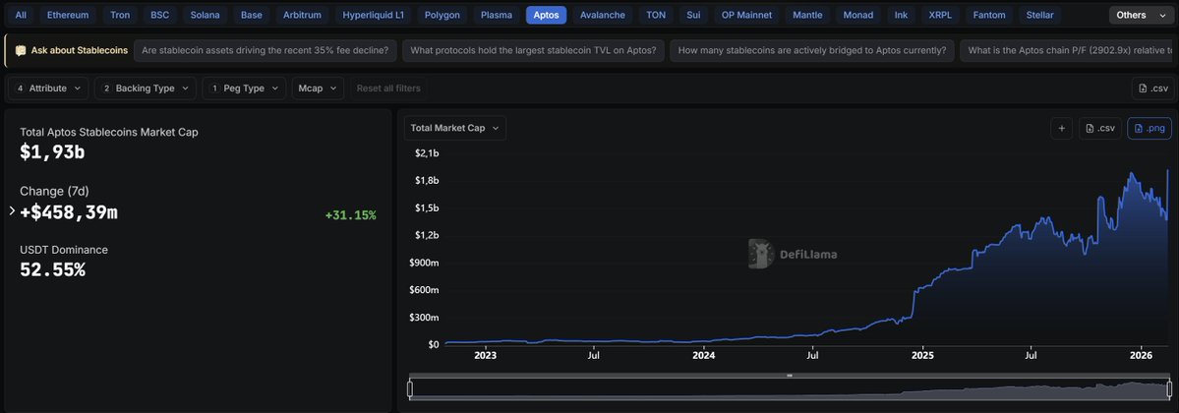Open the Backing Type filter dropdown
The image size is (1179, 413).
[146, 88]
